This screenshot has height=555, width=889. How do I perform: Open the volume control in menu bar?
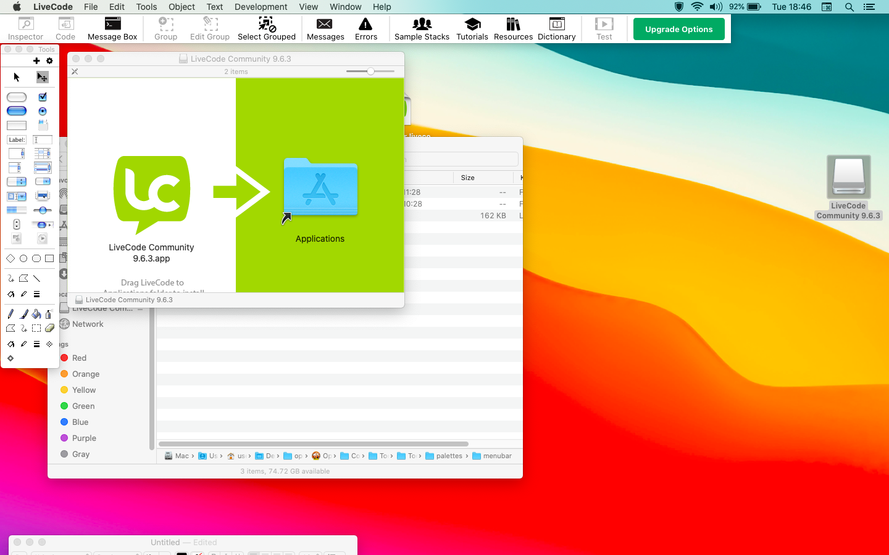click(716, 7)
